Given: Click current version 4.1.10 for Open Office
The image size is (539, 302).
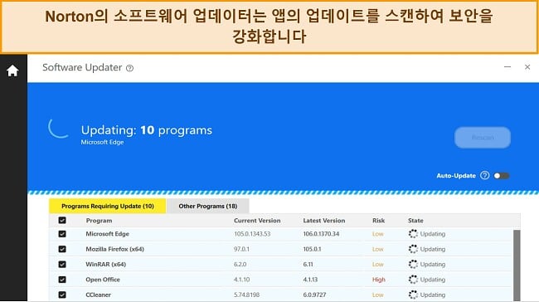Looking at the screenshot, I should pyautogui.click(x=241, y=280).
